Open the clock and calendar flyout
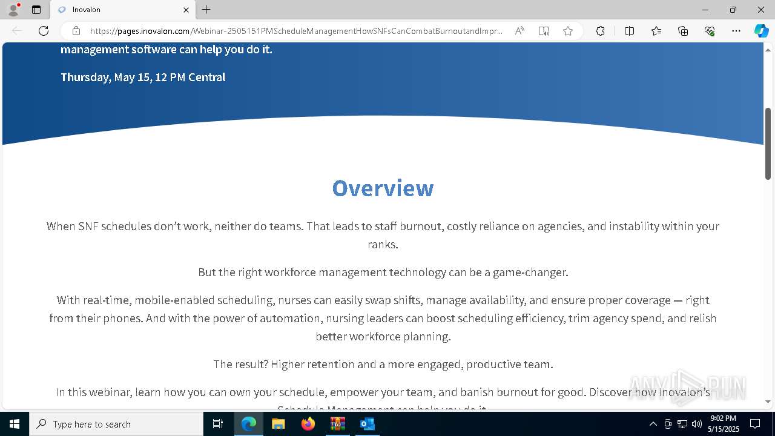Screen dimensions: 775x436 point(724,424)
